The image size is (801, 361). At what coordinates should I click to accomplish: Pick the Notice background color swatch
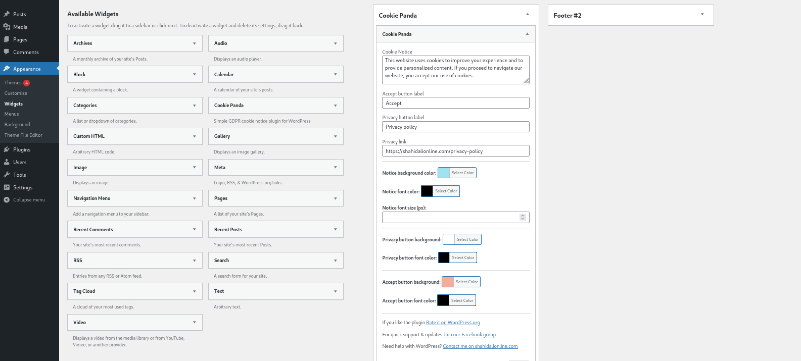(x=444, y=173)
